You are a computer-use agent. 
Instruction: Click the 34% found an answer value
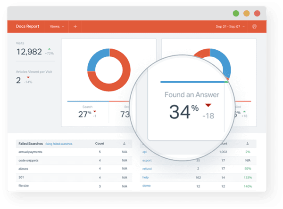(184, 112)
